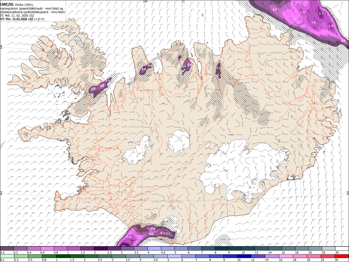The height and width of the screenshot is (262, 349).
Task: Click the 0.6 value at the map's right edge
Action: click(x=343, y=41)
